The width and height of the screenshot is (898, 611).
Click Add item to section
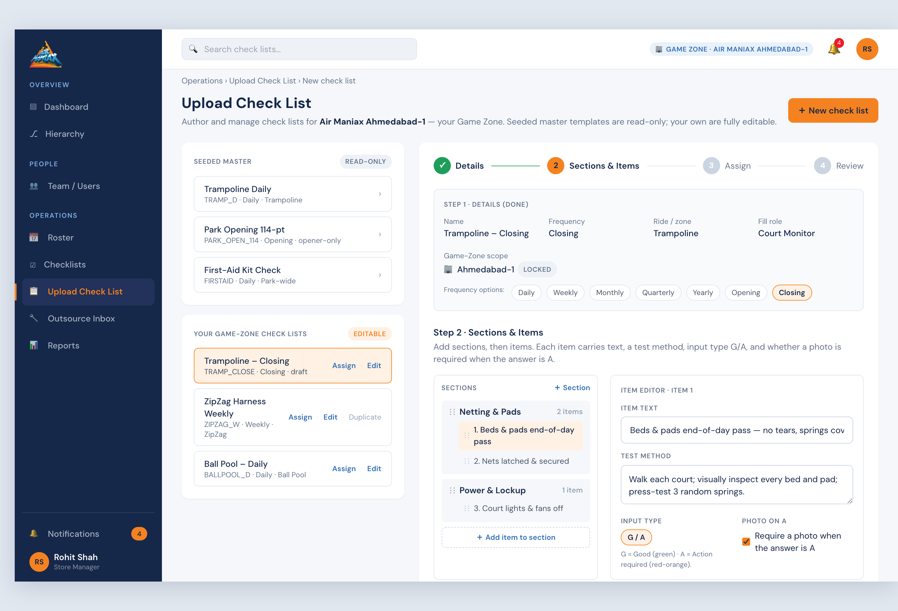point(516,537)
